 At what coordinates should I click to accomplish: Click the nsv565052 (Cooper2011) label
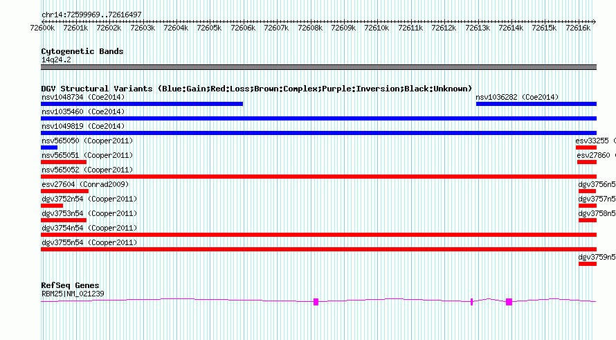[x=87, y=170]
